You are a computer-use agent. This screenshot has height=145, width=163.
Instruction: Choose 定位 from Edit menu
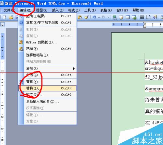[48, 95]
